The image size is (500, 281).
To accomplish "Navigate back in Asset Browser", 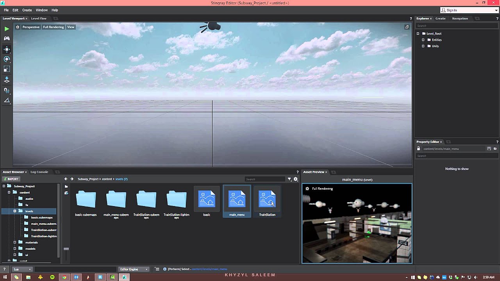I will tap(66, 179).
